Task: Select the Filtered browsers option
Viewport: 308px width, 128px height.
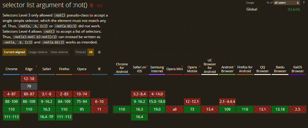Action: tap(81, 52)
